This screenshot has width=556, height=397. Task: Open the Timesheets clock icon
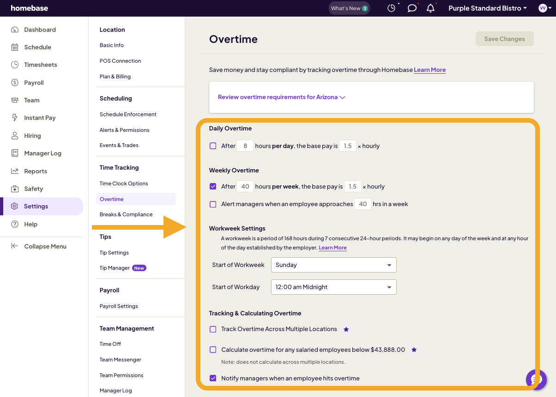click(x=15, y=65)
